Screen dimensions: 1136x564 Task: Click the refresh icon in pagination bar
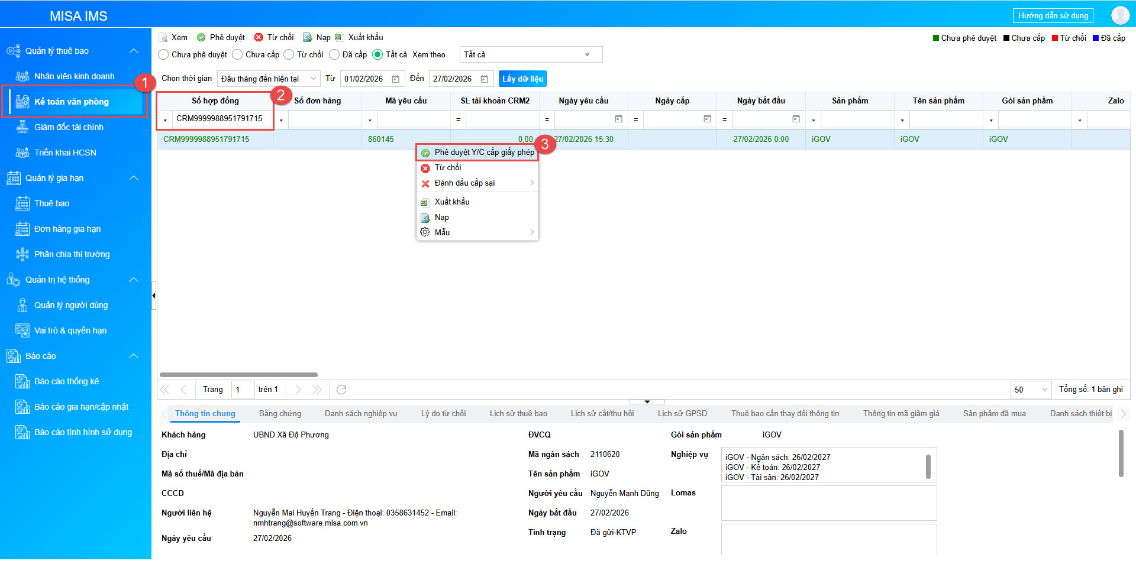click(341, 390)
